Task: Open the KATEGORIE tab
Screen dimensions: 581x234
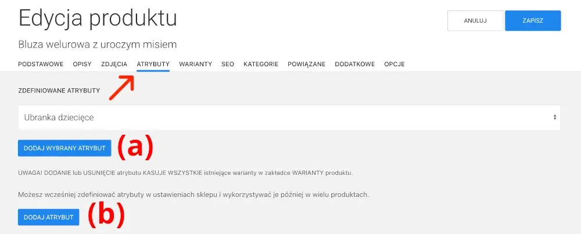Action: point(261,64)
